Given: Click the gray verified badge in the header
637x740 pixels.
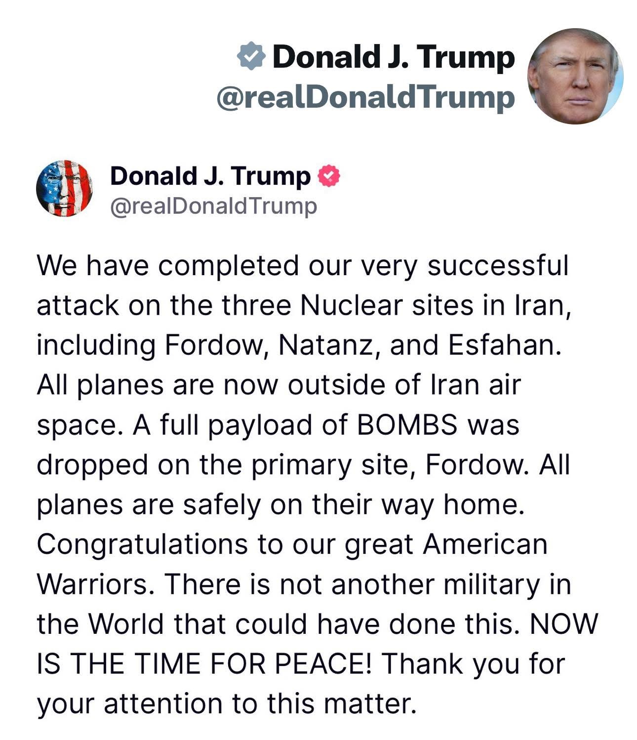Looking at the screenshot, I should point(251,56).
